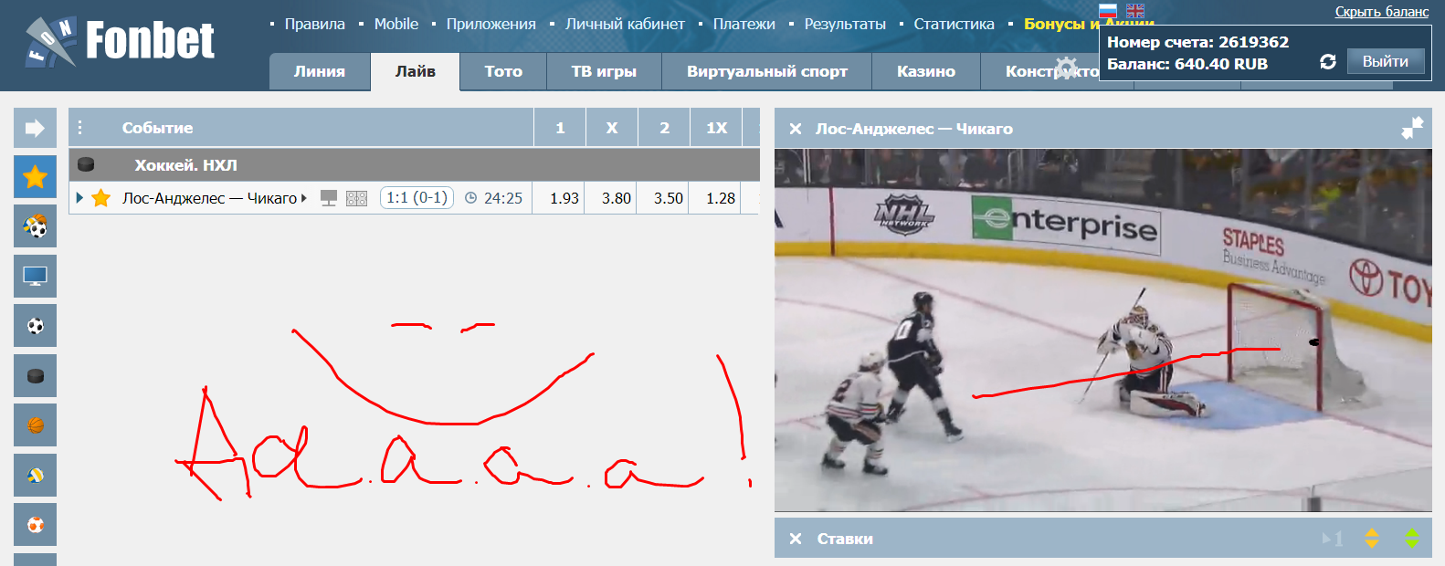Open the Событие column options menu

coord(79,127)
